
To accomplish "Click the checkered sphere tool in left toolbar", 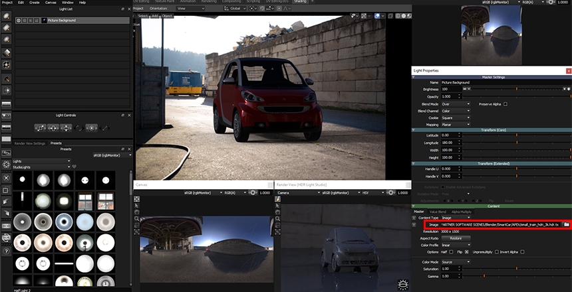I will click(x=6, y=65).
